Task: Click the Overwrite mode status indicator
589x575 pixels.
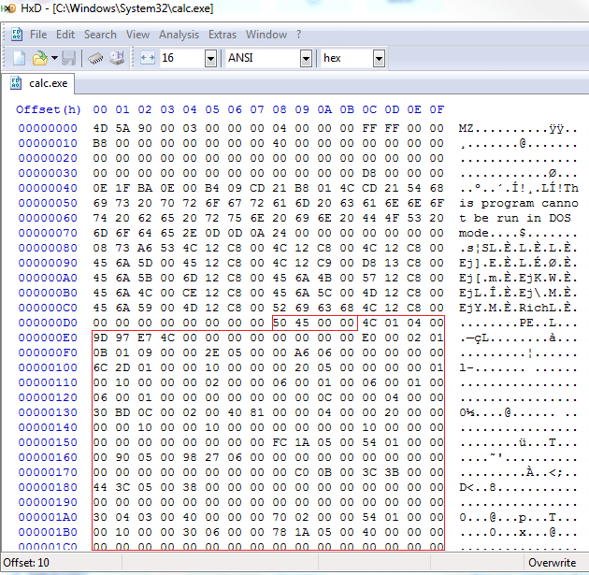Action: click(552, 562)
